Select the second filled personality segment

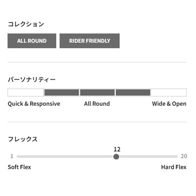[x=62, y=92]
